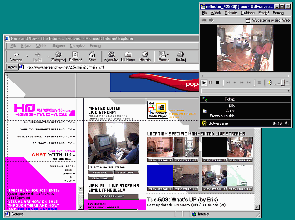Click Play in the media player
This screenshot has width=295, height=220.
coord(204,82)
